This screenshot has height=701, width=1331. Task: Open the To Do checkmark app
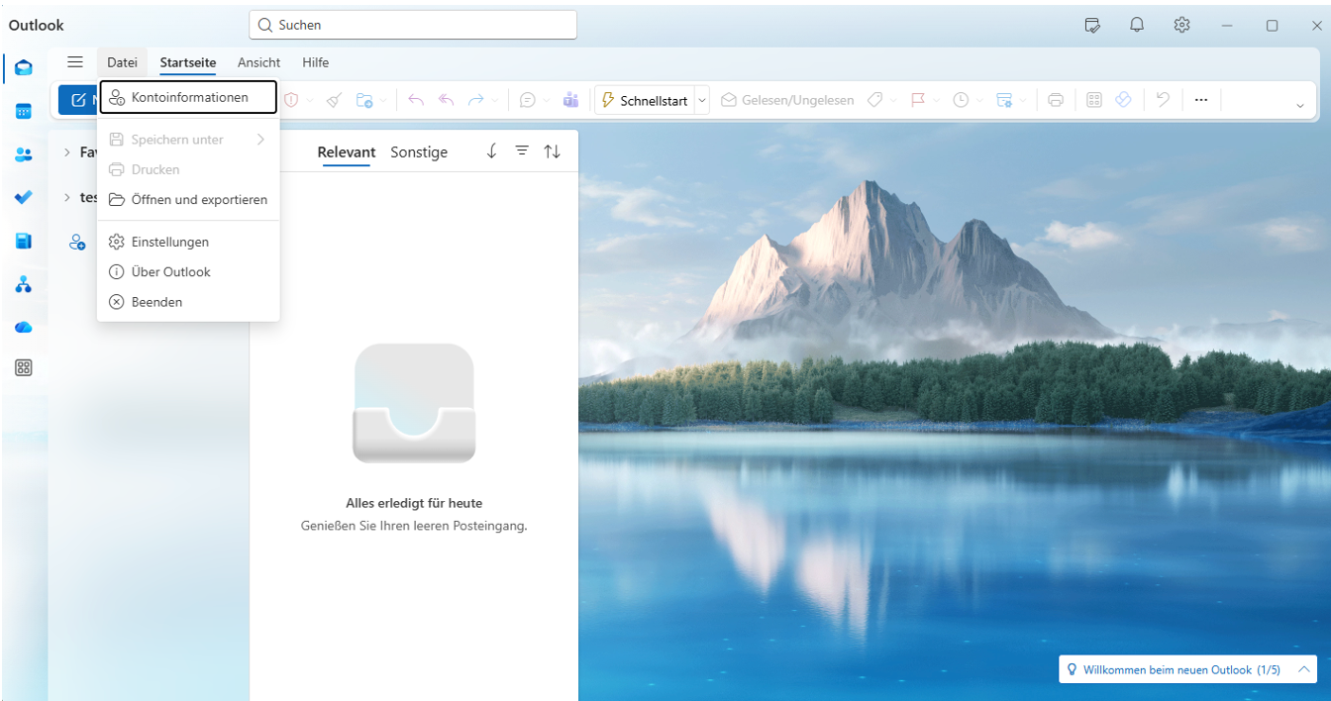[24, 198]
